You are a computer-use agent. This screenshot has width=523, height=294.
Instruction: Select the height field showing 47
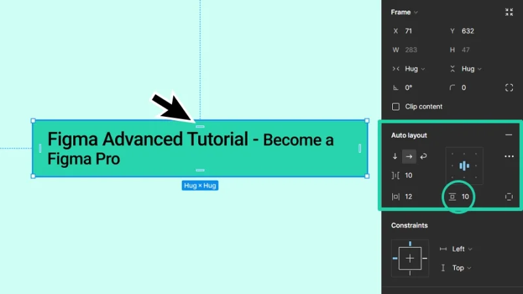(465, 50)
